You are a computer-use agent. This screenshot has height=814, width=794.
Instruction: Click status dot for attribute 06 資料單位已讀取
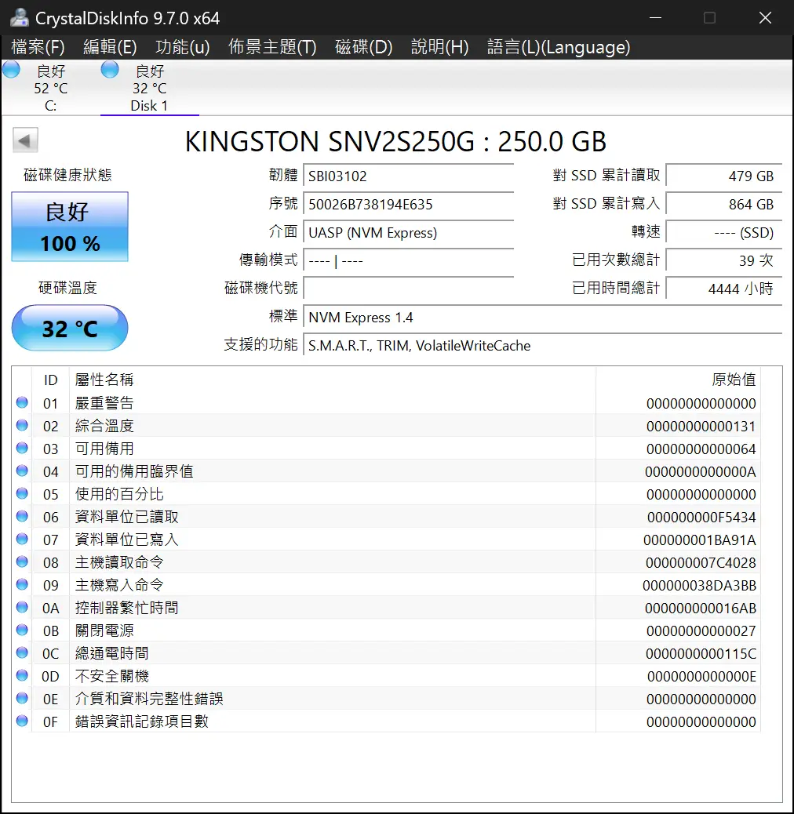coord(22,516)
